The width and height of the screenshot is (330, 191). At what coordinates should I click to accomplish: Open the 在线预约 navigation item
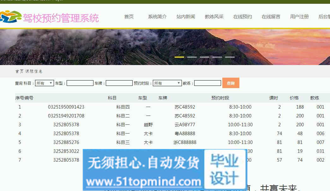click(x=243, y=17)
